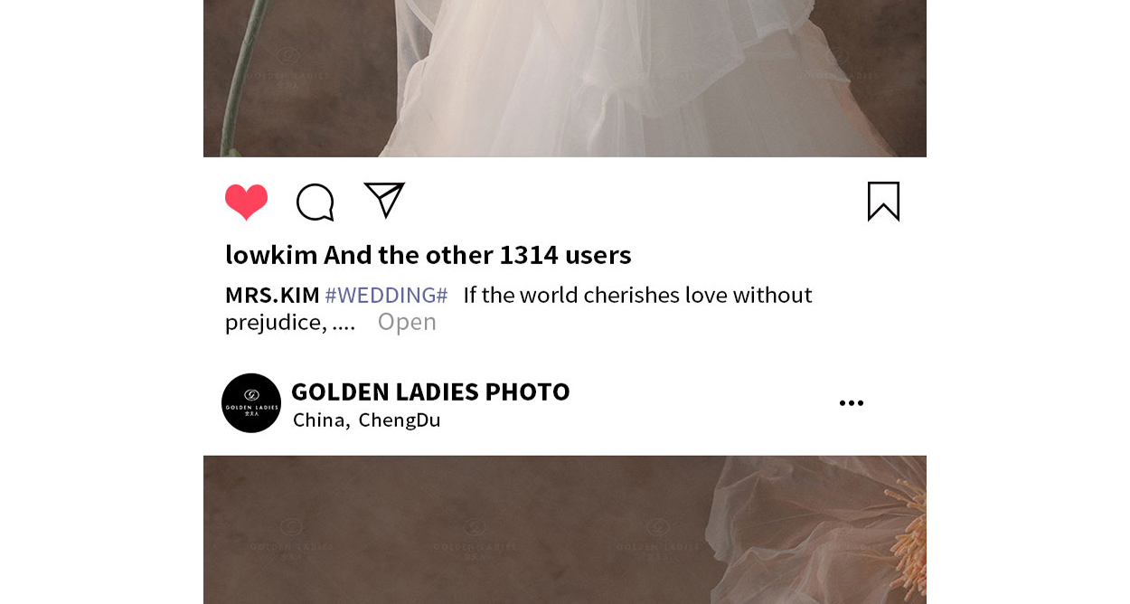This screenshot has width=1130, height=604.
Task: Click the white tulle dress photo
Action: (565, 79)
